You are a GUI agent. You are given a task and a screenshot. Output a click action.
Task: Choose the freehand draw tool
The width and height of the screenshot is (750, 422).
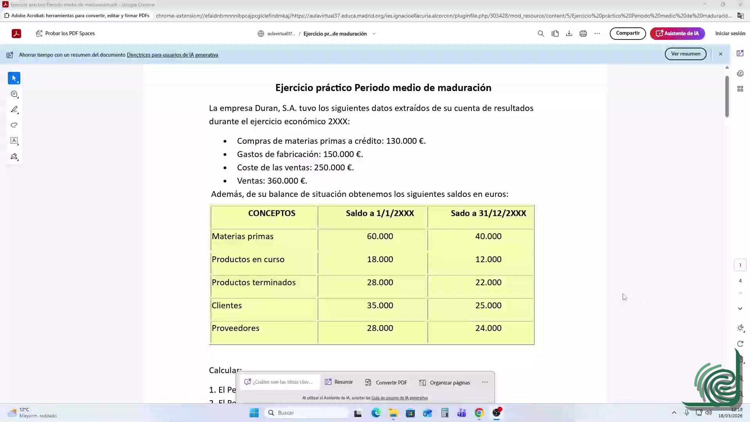[14, 125]
